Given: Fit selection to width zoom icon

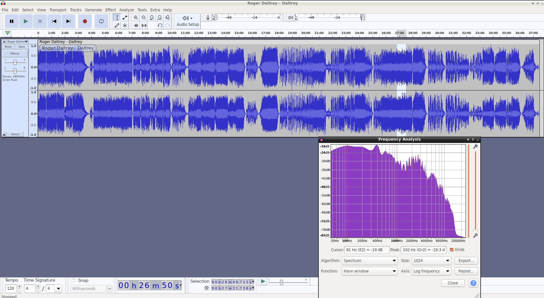Looking at the screenshot, I should tap(152, 18).
